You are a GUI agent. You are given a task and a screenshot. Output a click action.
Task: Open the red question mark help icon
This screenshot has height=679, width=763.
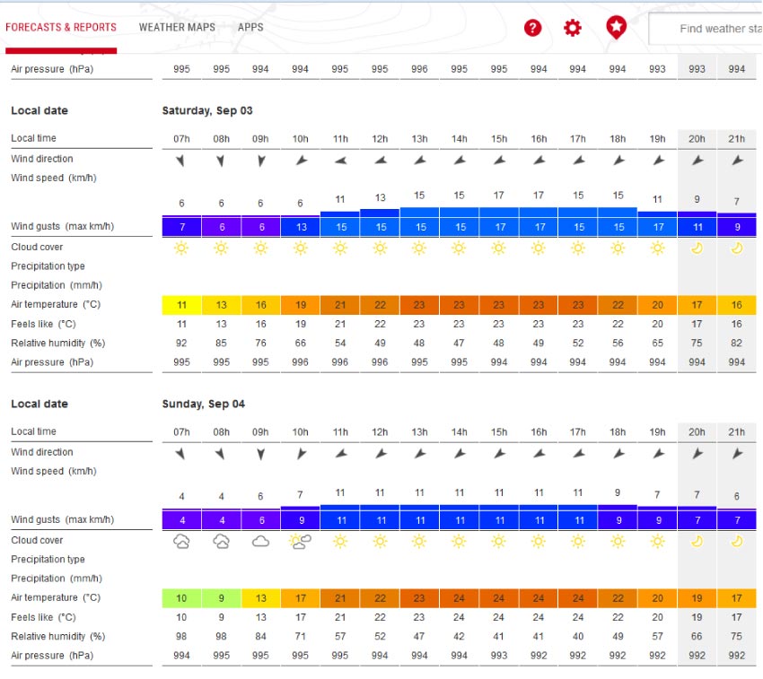[x=533, y=28]
